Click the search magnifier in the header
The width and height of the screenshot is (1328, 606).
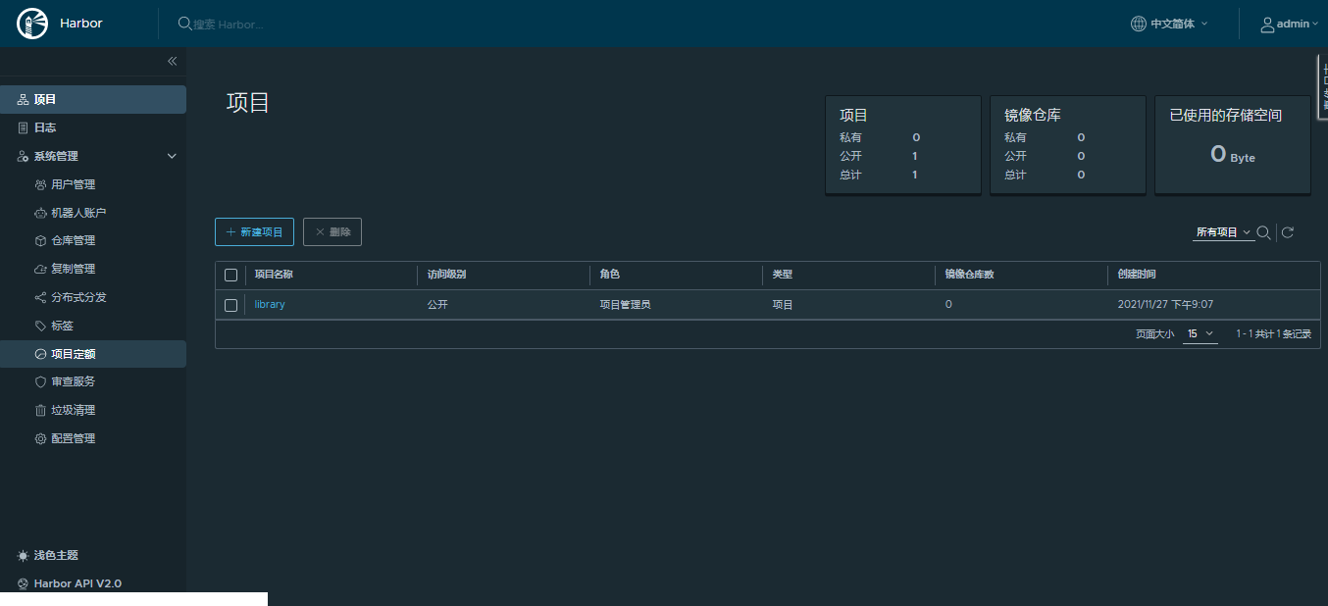pos(184,24)
